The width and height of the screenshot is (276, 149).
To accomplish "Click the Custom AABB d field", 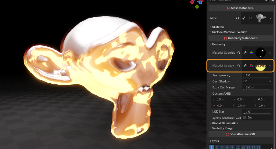I will coord(263,106).
